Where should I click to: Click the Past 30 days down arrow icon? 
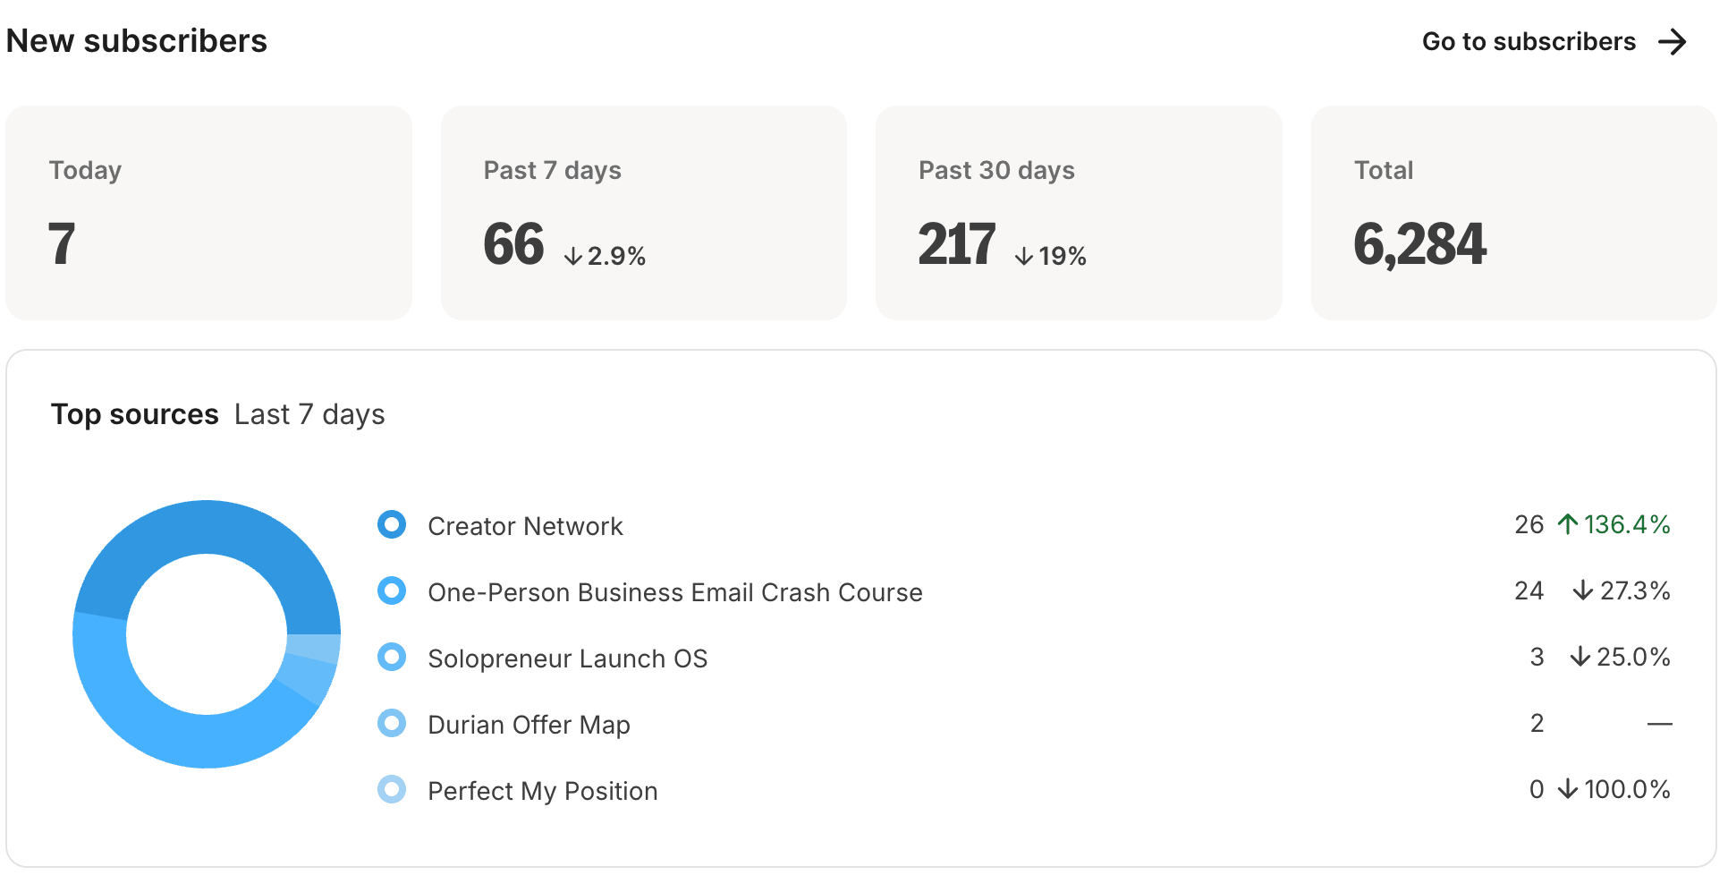click(1024, 257)
